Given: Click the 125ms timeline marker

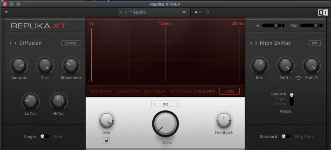Looking at the screenshot, I should (165, 24).
